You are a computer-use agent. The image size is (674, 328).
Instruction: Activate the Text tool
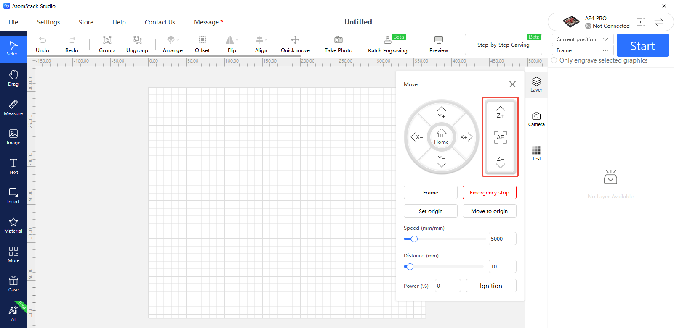pos(13,166)
